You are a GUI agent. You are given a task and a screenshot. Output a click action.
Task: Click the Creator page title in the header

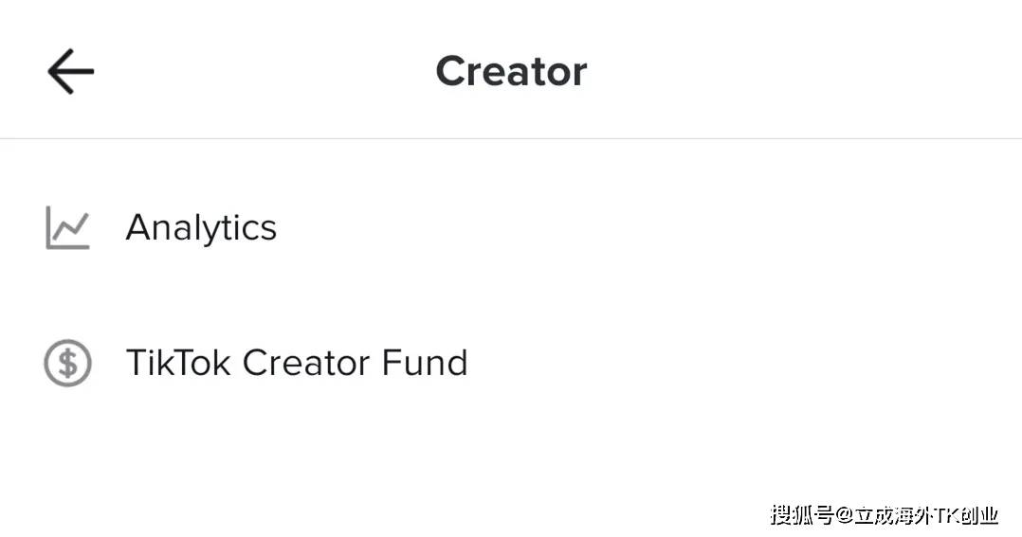512,72
